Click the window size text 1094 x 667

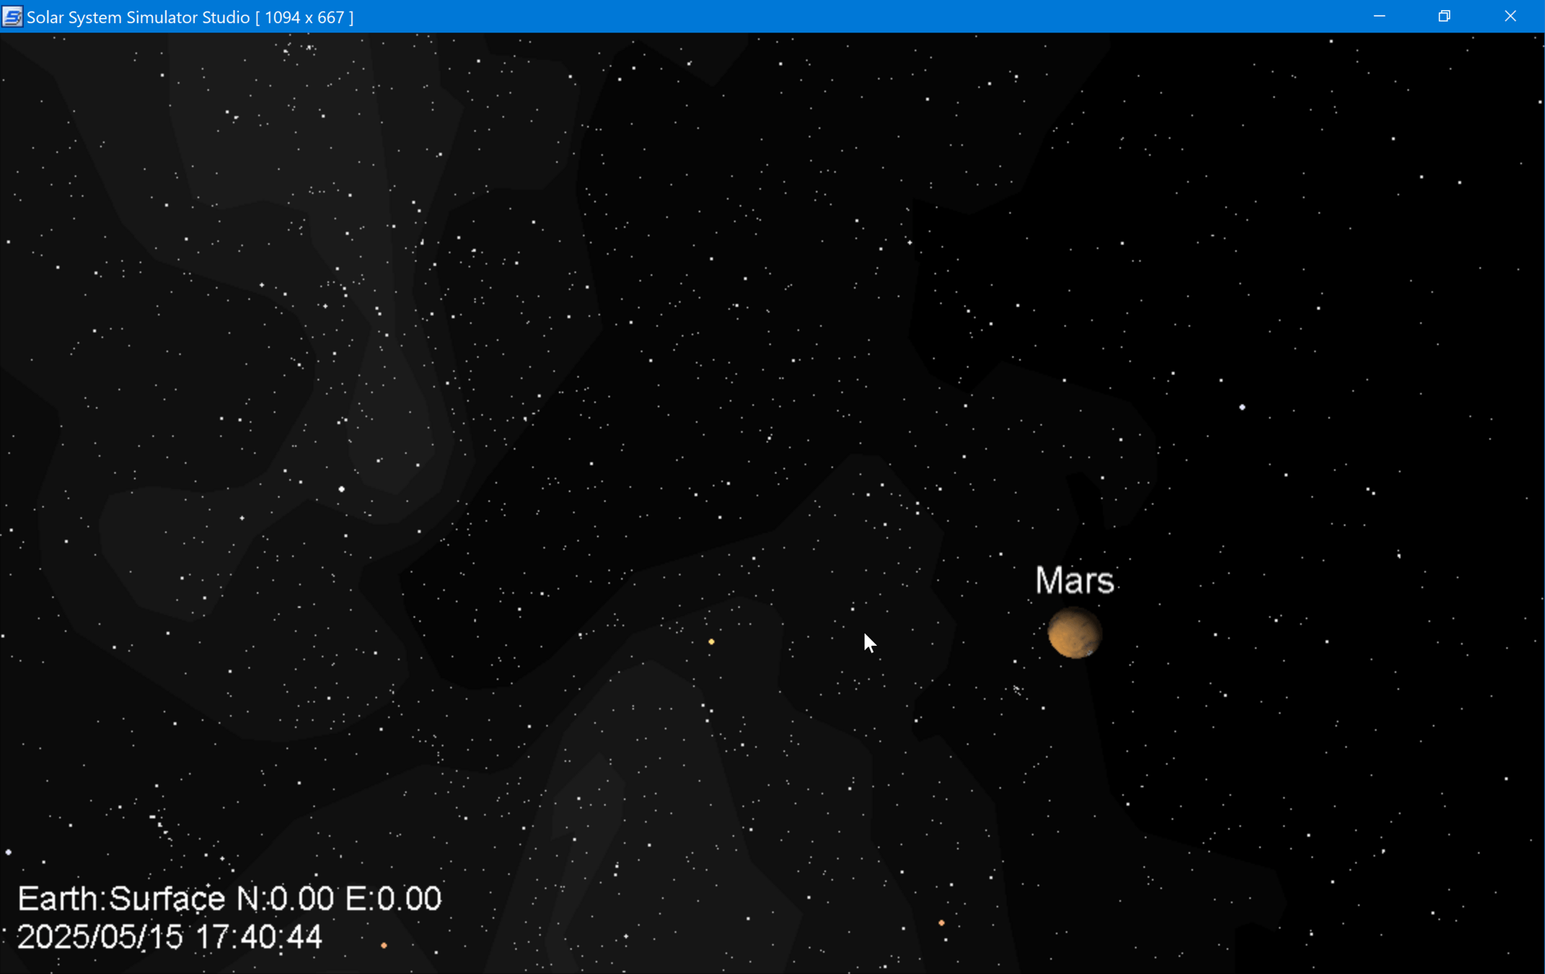pyautogui.click(x=304, y=17)
